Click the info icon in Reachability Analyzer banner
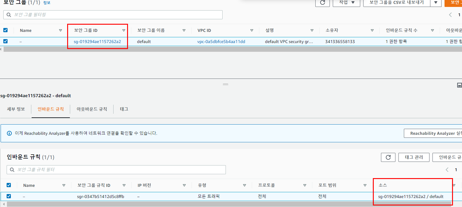 point(9,133)
